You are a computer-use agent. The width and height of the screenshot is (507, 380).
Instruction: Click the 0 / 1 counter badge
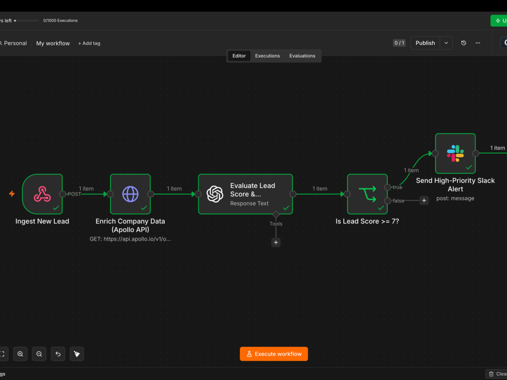(x=399, y=43)
